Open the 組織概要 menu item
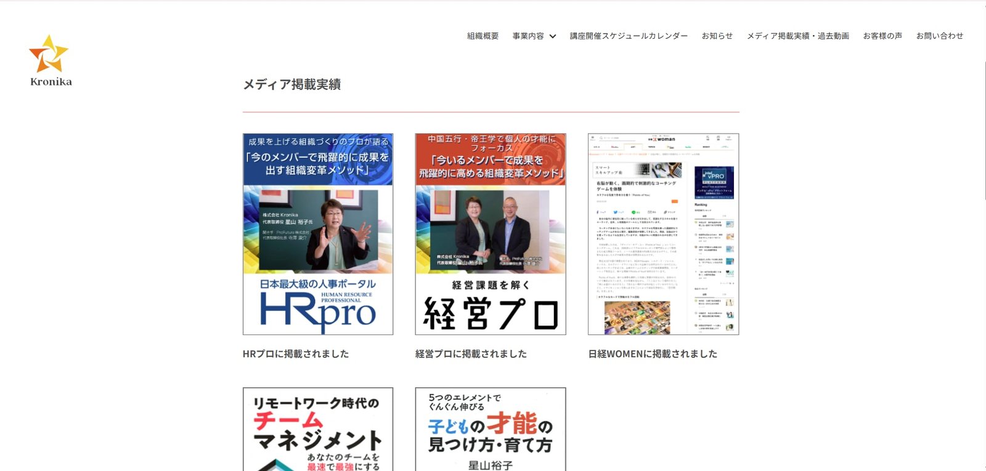Viewport: 986px width, 471px height. [x=483, y=36]
